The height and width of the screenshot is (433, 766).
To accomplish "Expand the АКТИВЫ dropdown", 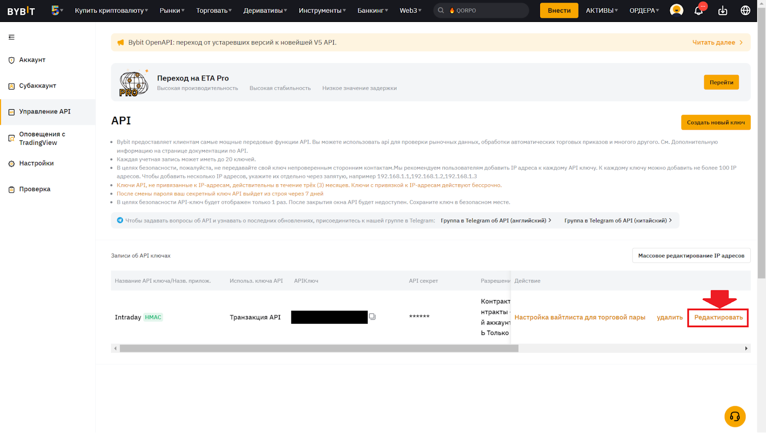I will [602, 11].
